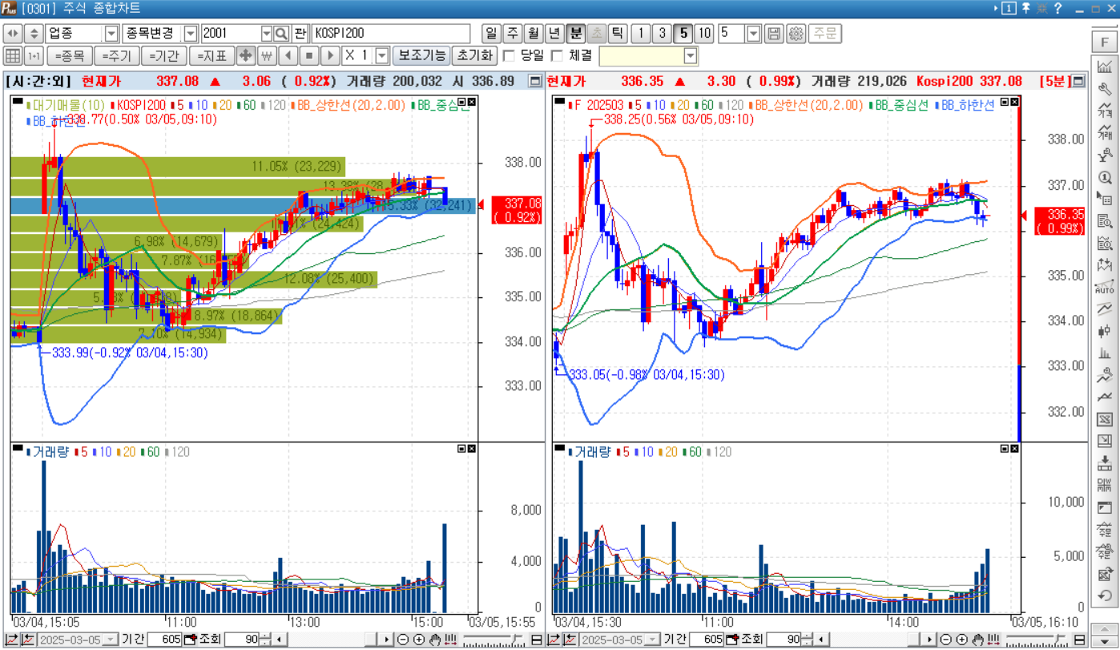Select the 주 (weekly) period toggle

pos(513,34)
